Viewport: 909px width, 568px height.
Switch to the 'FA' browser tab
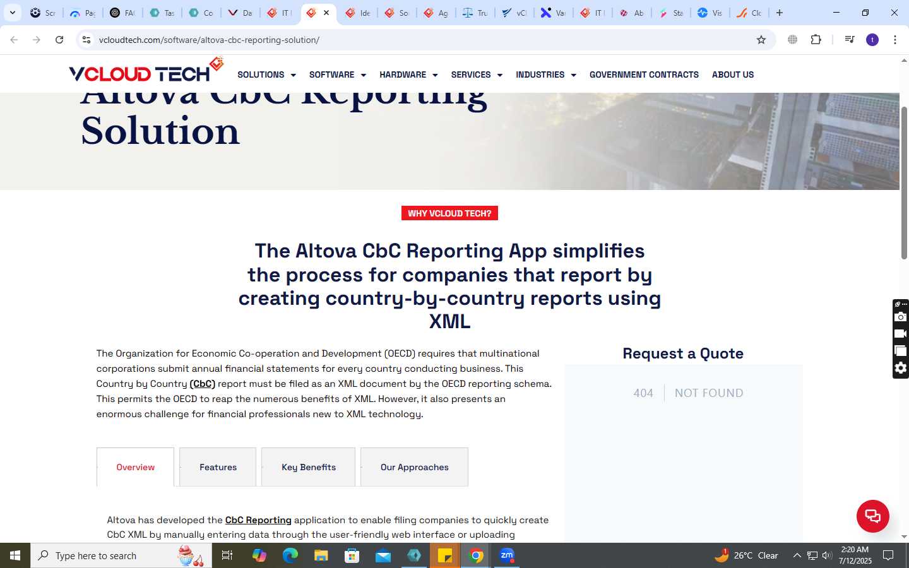click(x=122, y=13)
